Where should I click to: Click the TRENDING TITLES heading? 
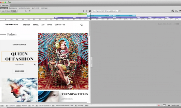(75, 94)
